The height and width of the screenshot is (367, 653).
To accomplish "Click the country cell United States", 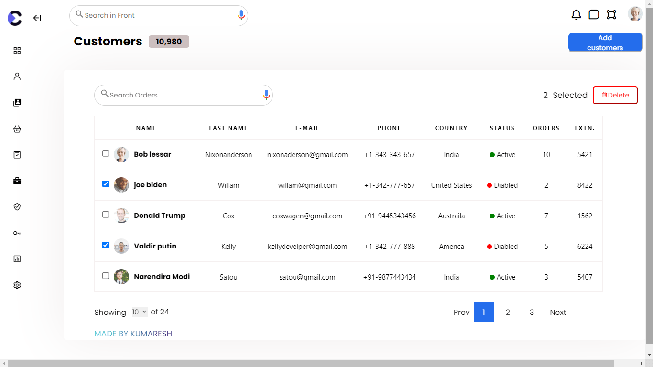I will click(x=451, y=185).
